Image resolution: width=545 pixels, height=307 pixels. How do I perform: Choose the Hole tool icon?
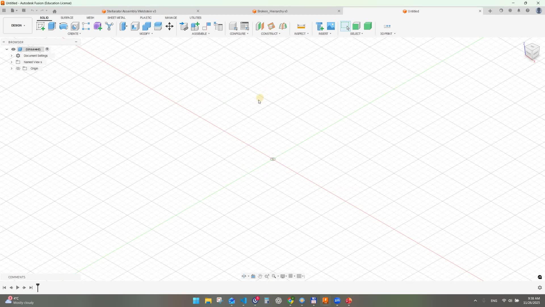(x=75, y=26)
